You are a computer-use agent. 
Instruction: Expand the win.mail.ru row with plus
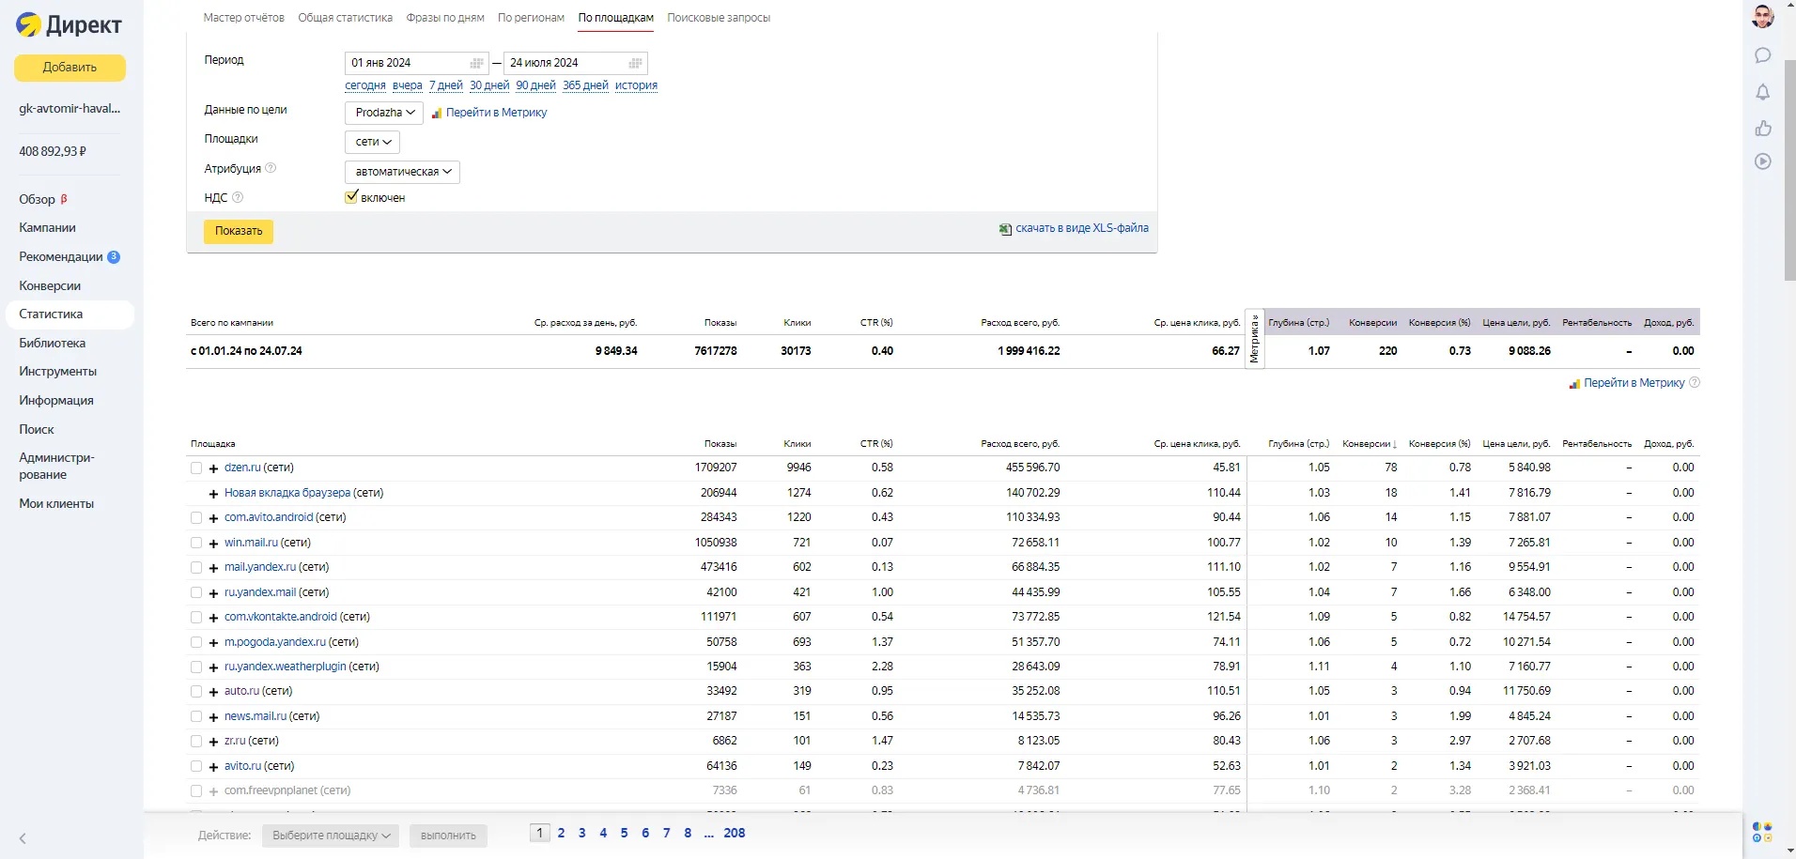tap(213, 544)
